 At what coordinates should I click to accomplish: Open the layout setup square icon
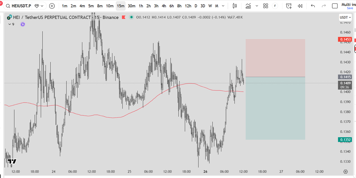(x=335, y=6)
